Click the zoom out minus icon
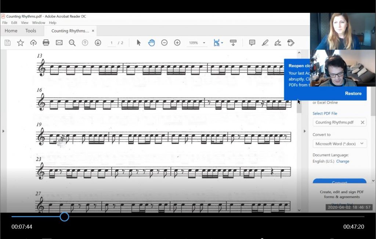 click(164, 43)
